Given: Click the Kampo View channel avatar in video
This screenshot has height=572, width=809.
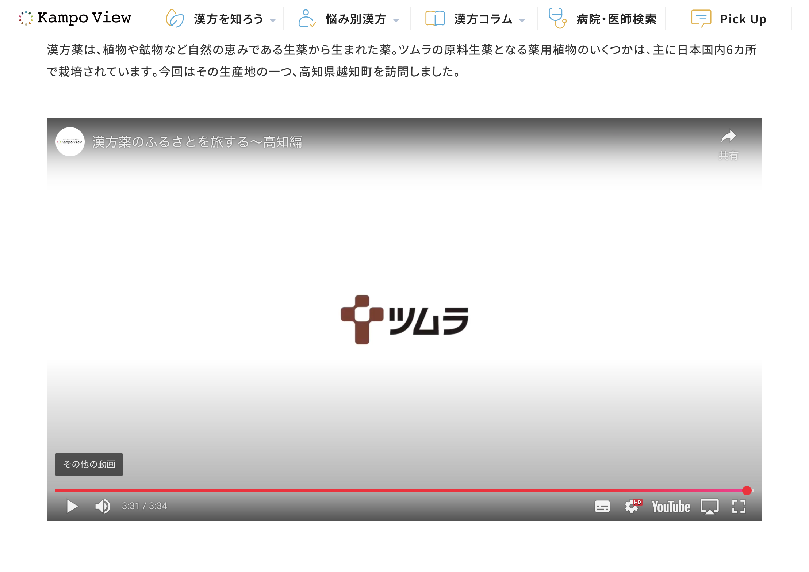Looking at the screenshot, I should click(70, 142).
